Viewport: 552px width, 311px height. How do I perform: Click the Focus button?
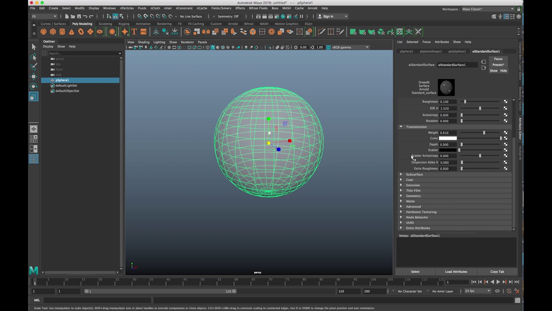[x=498, y=59]
